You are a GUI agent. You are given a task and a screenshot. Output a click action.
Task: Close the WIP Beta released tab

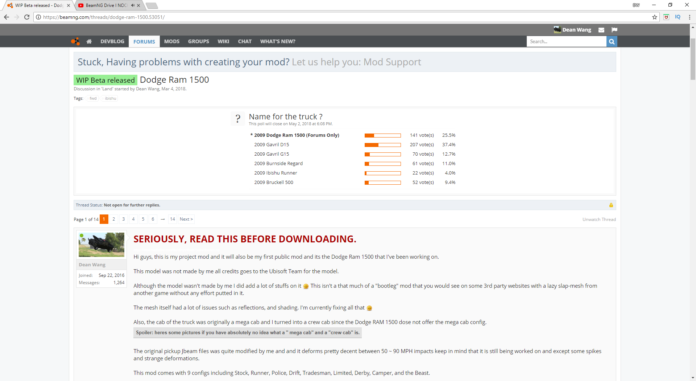coord(69,5)
